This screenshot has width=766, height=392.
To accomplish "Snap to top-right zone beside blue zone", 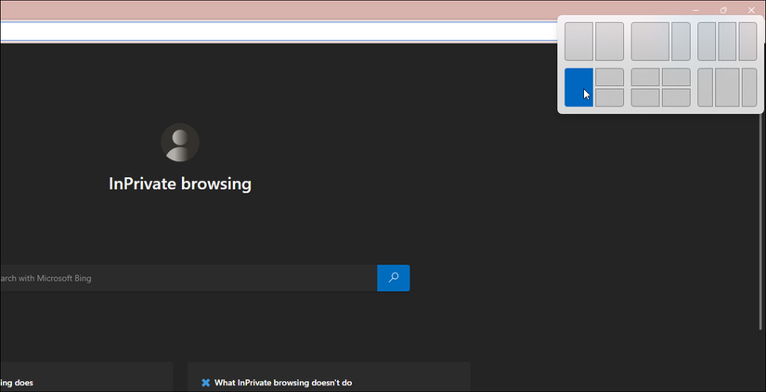I will coord(610,77).
